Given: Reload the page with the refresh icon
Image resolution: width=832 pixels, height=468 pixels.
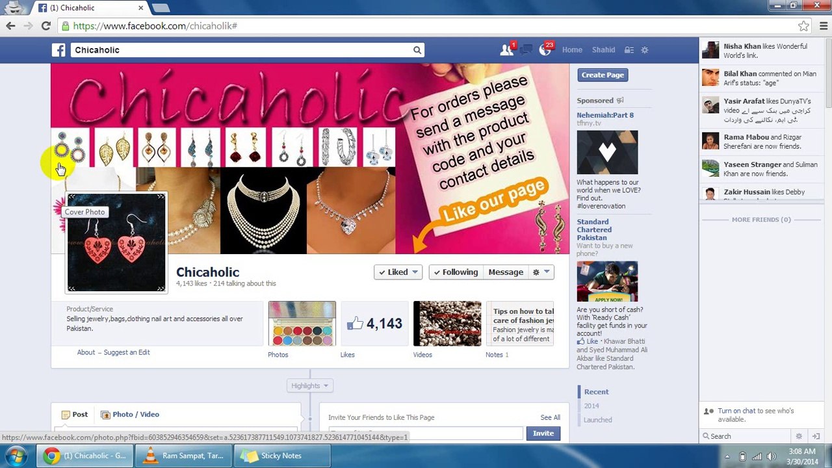Looking at the screenshot, I should click(x=45, y=26).
